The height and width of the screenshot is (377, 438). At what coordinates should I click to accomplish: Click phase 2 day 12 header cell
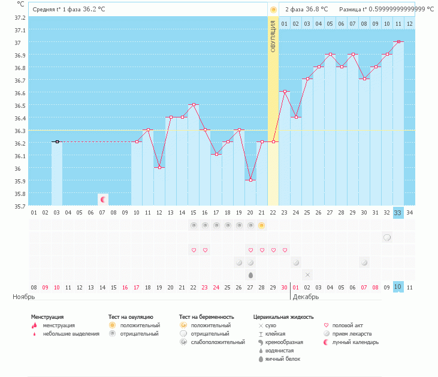(409, 24)
